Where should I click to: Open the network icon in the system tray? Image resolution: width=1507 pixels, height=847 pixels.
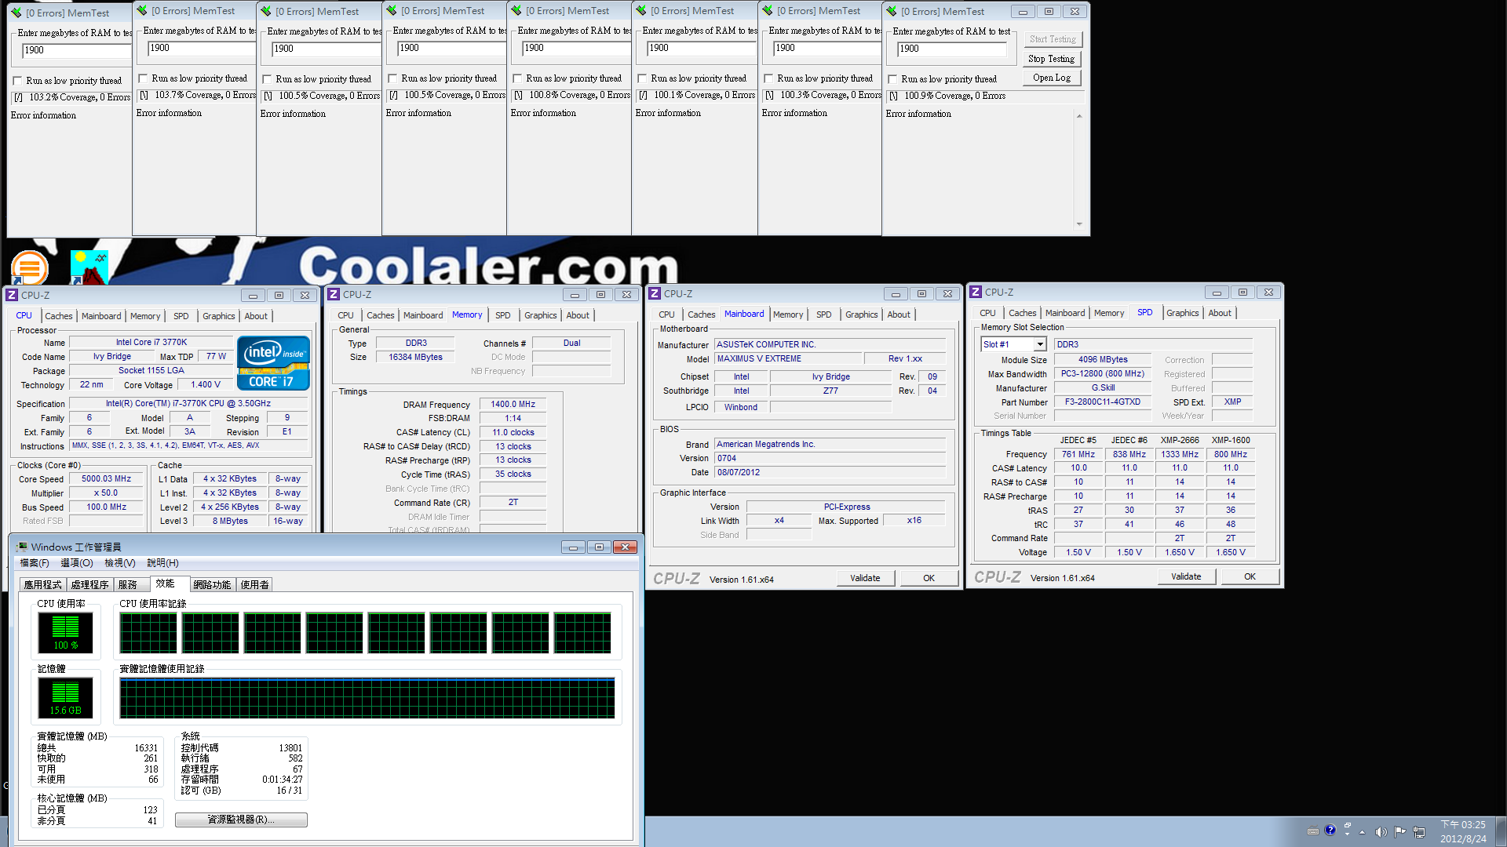(x=1419, y=832)
